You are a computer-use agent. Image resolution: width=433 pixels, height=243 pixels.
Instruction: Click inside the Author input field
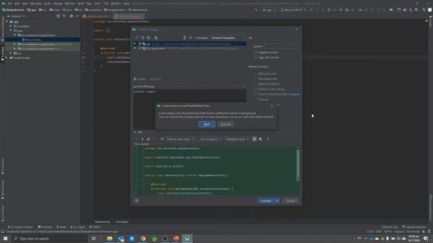point(281,46)
